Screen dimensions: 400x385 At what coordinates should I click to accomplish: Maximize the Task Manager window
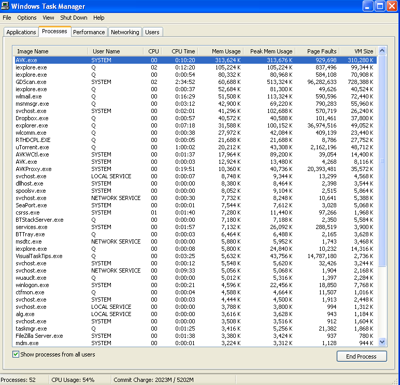(380, 6)
